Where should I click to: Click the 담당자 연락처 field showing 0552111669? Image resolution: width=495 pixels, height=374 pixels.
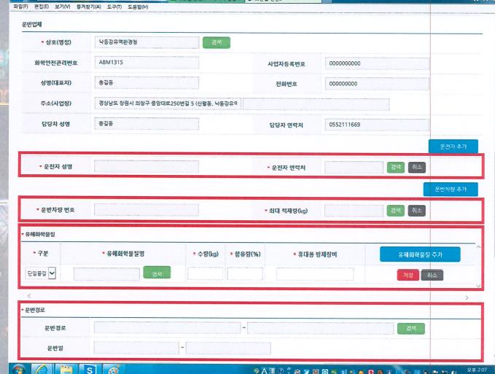377,125
